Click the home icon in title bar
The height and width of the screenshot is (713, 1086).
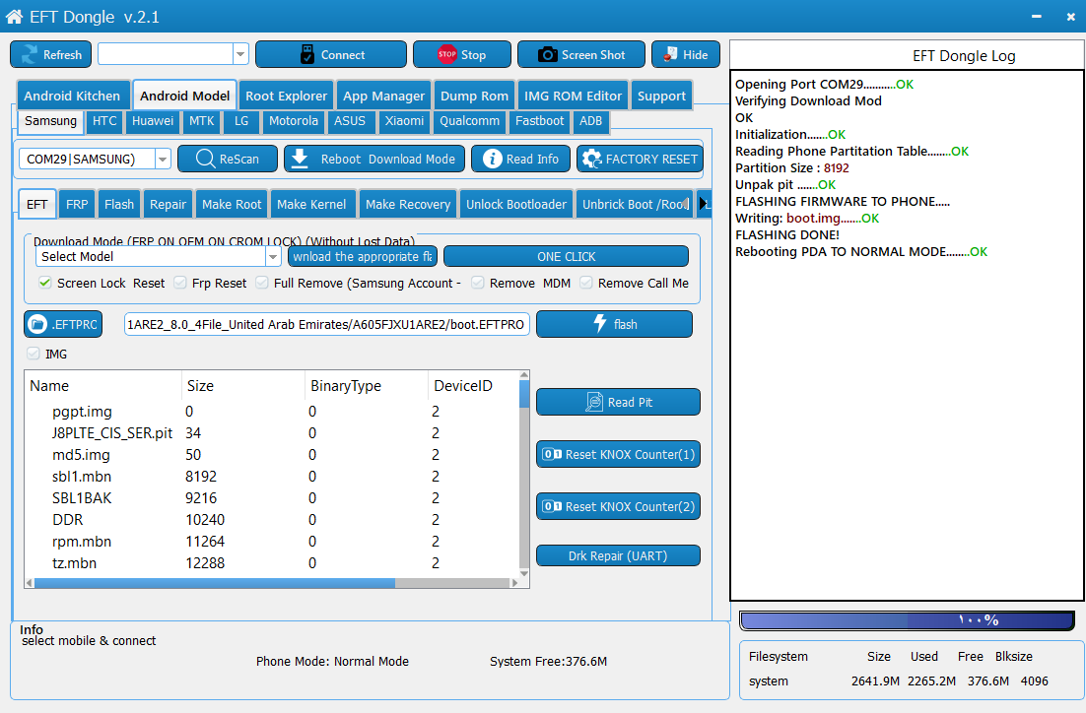click(x=14, y=17)
